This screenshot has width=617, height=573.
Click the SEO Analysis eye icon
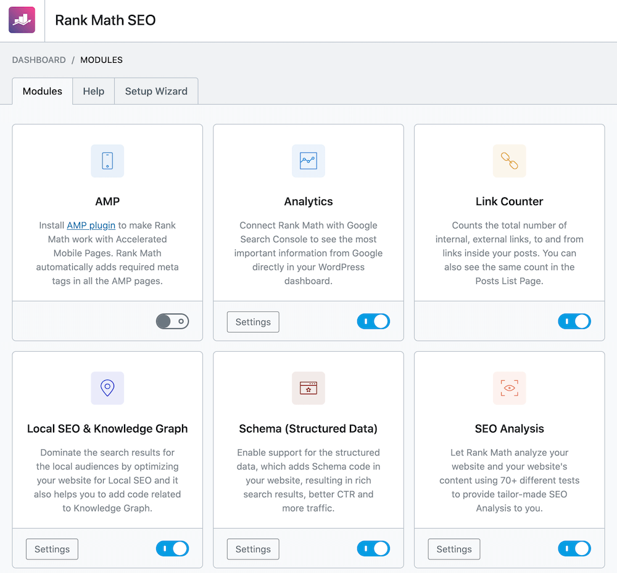click(509, 388)
